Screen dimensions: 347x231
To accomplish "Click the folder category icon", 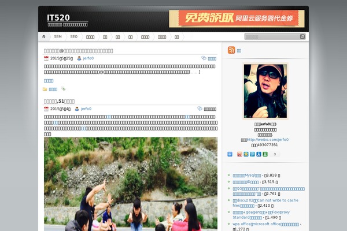I will [45, 89].
